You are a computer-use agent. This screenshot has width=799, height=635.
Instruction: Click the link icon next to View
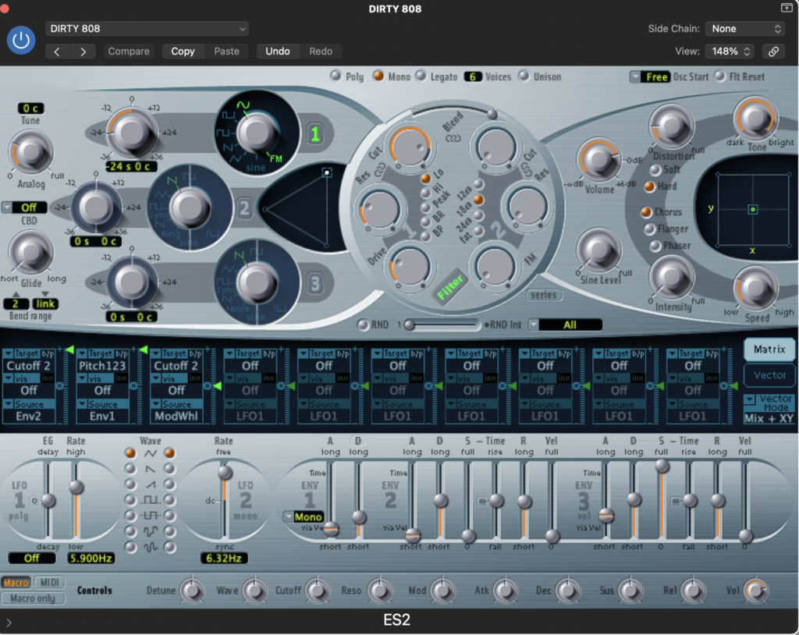tap(772, 51)
